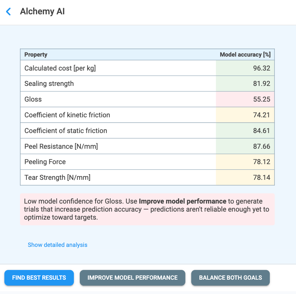
Task: Select the Peel Resistance [N/mm] row
Action: pos(147,146)
